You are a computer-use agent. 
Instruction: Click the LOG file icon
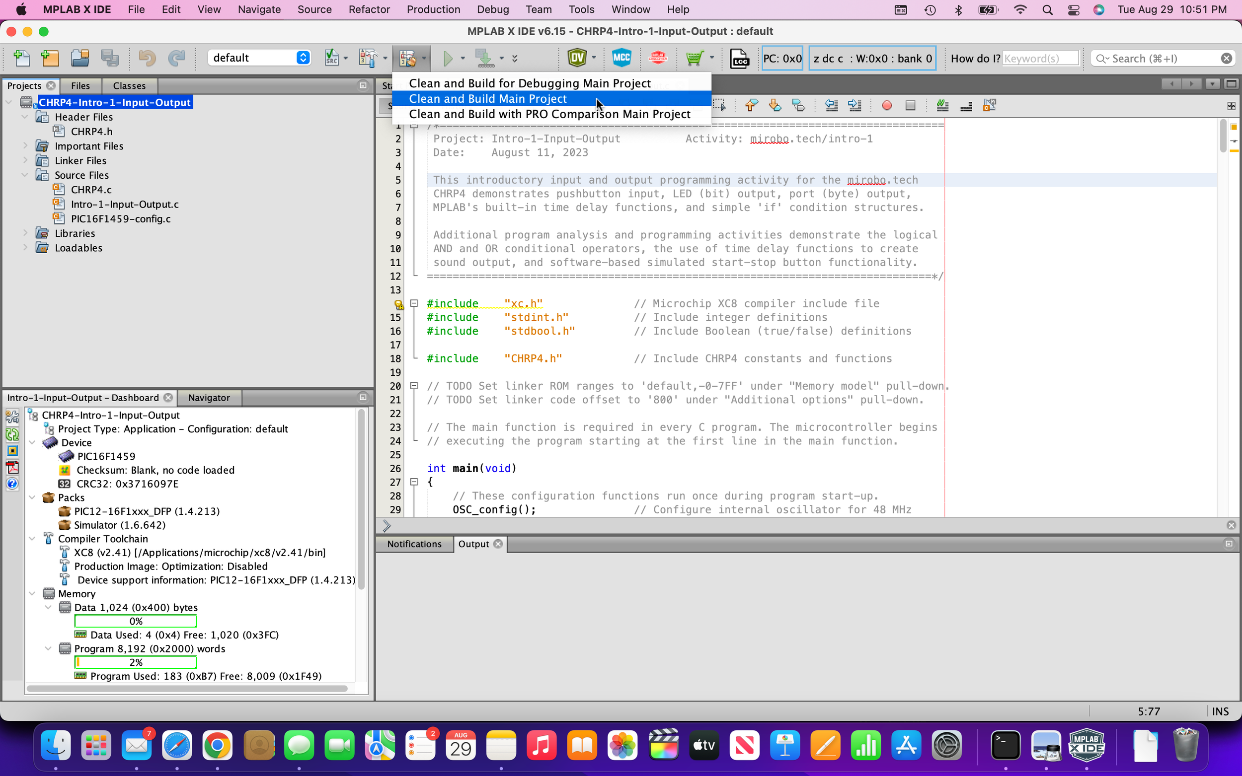point(739,58)
